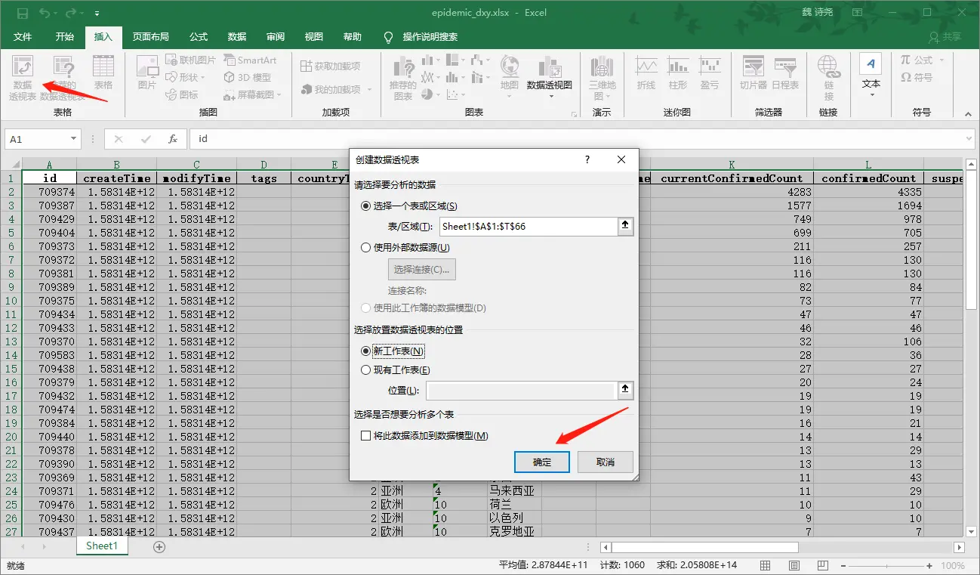This screenshot has width=980, height=575.
Task: Choose Online Pictures (联机图片) in ribbon
Action: (x=190, y=60)
